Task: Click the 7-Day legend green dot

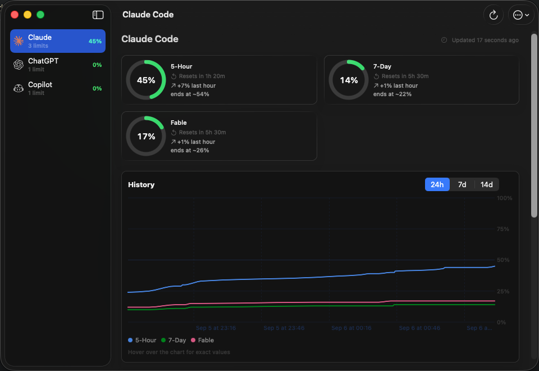Action: coord(163,340)
